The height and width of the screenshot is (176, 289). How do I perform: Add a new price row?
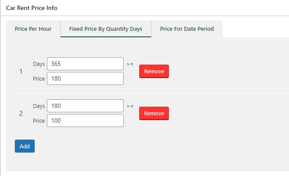click(x=24, y=146)
